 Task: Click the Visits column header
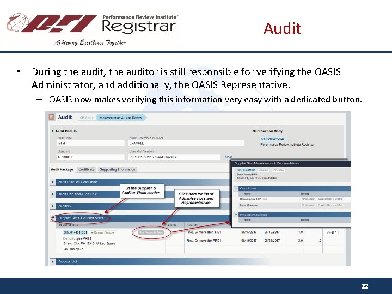pos(171,225)
